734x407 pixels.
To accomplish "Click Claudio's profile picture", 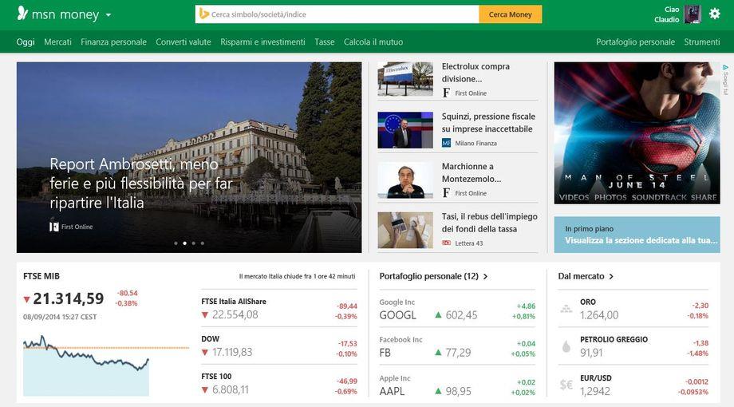I will (693, 14).
